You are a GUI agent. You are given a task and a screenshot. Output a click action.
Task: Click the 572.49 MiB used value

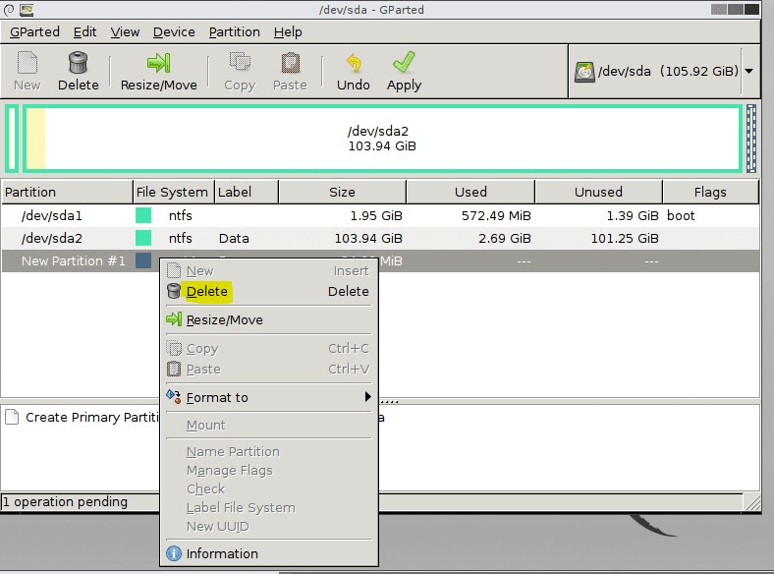496,216
